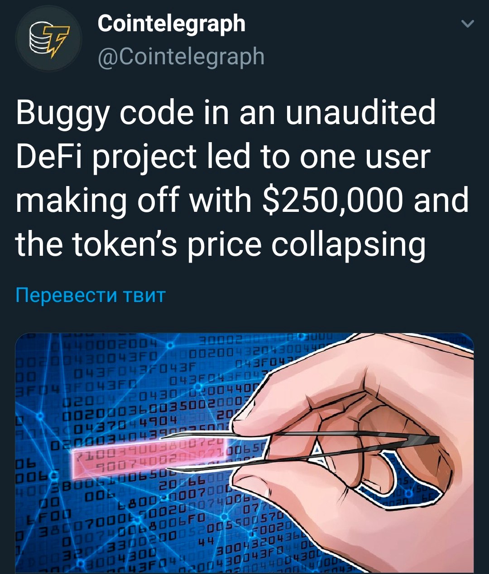This screenshot has width=489, height=574.
Task: Tap the word "DeFi" in the tweet
Action: [49, 157]
